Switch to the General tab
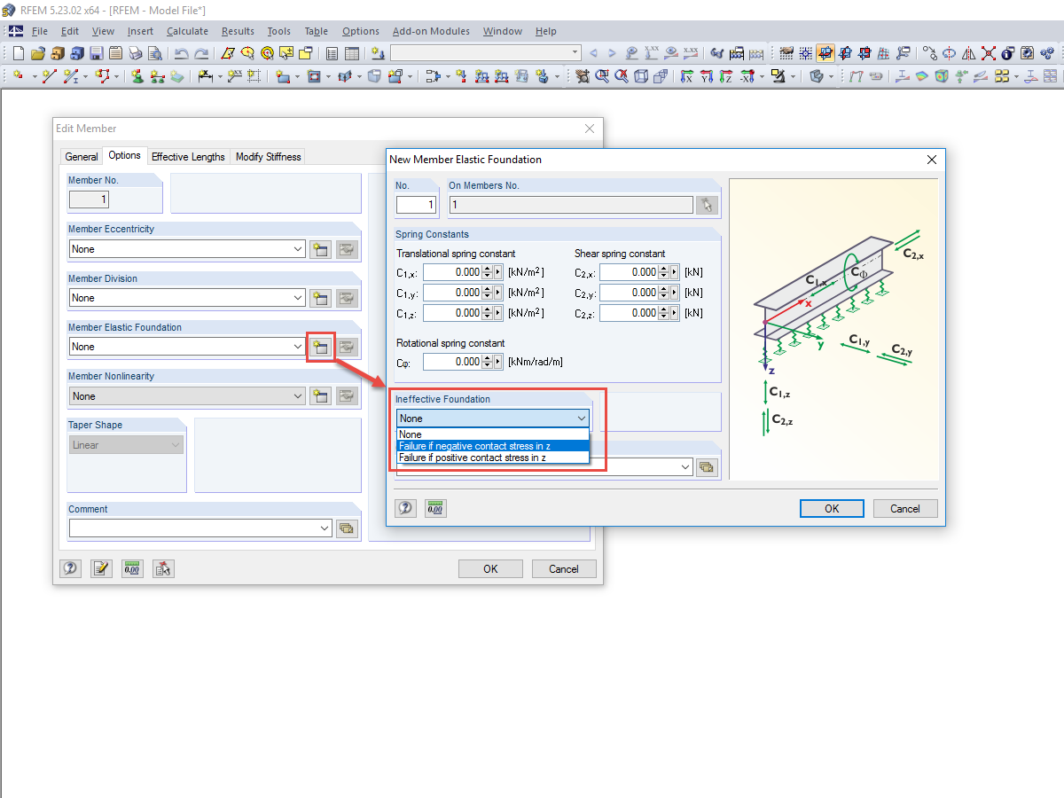 (82, 157)
